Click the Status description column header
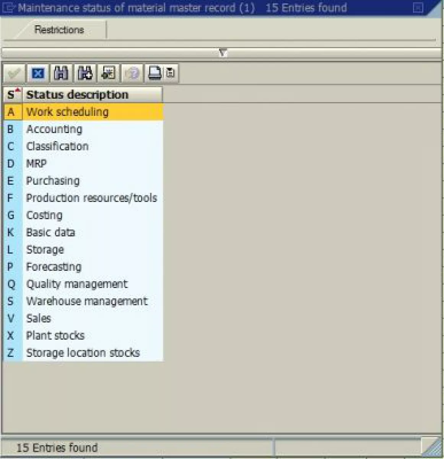 pyautogui.click(x=93, y=94)
